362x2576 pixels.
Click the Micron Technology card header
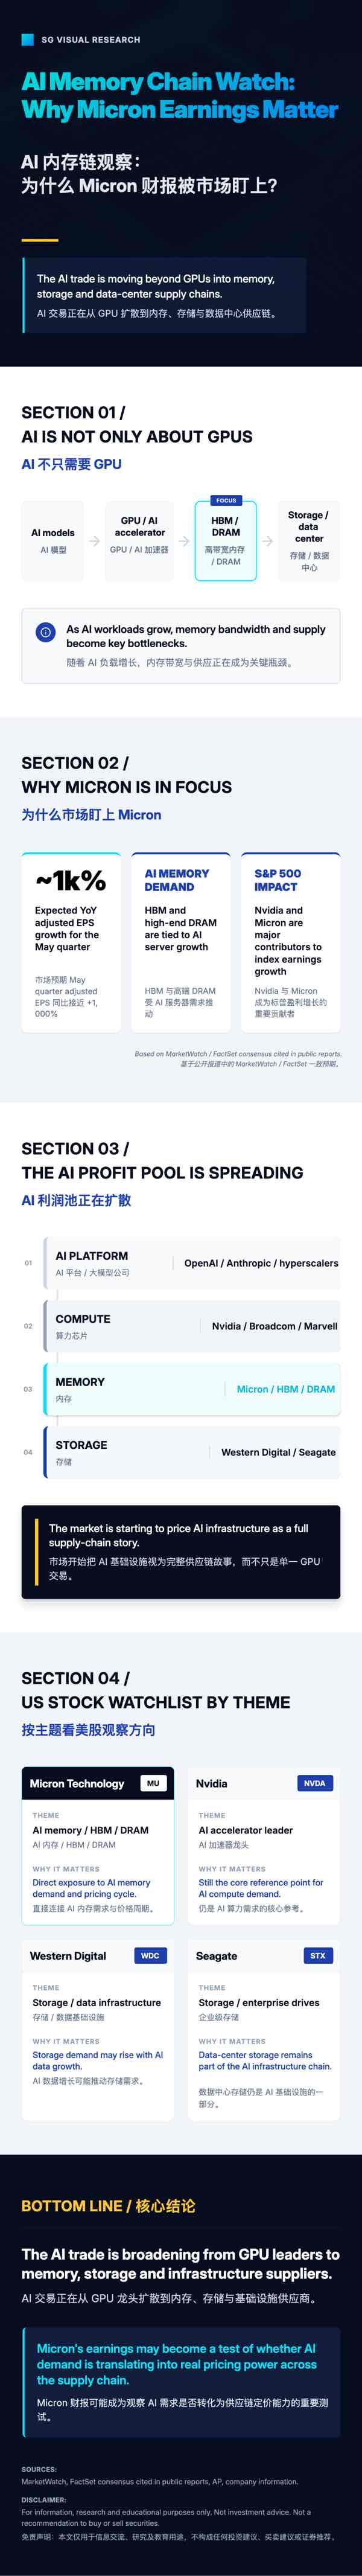[98, 1783]
